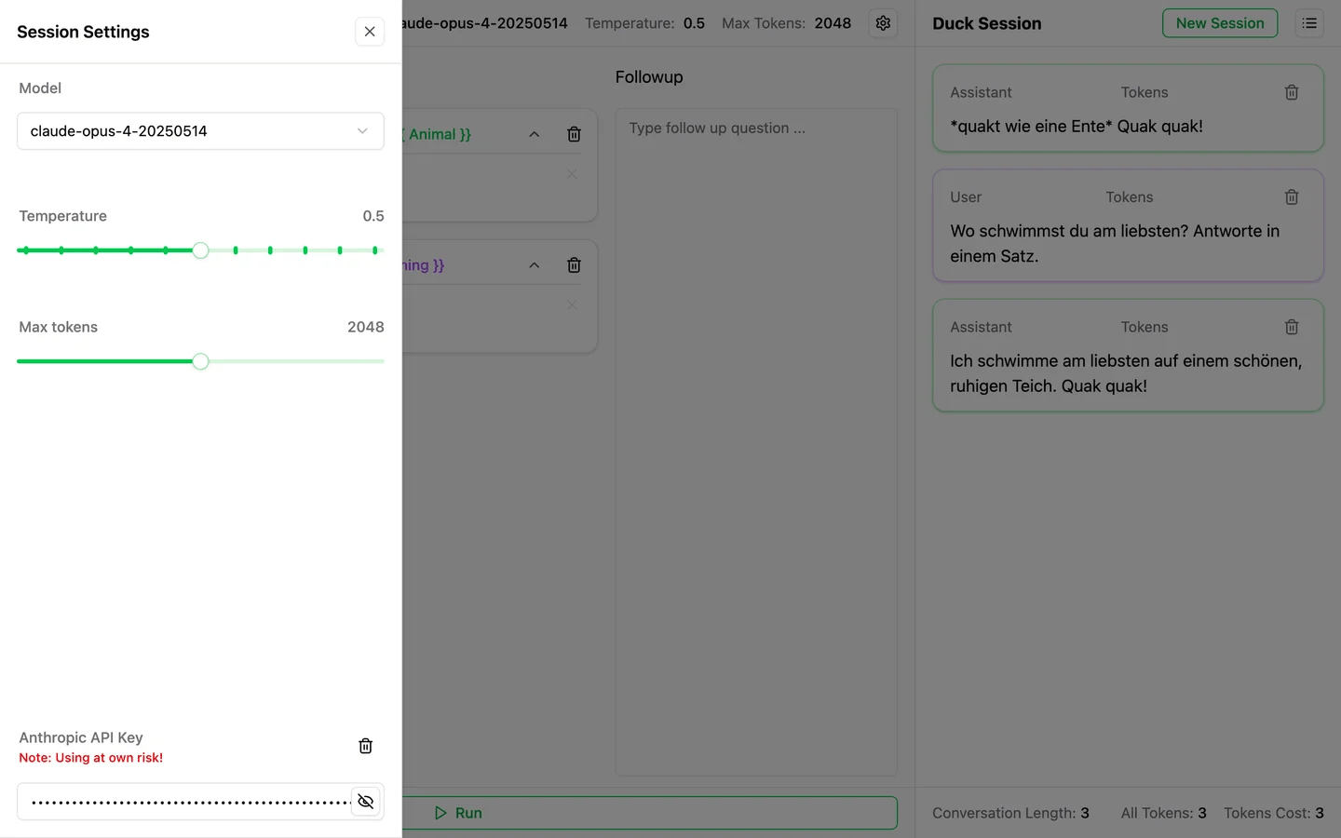Open settings via the gear icon
The height and width of the screenshot is (838, 1341).
(x=883, y=23)
